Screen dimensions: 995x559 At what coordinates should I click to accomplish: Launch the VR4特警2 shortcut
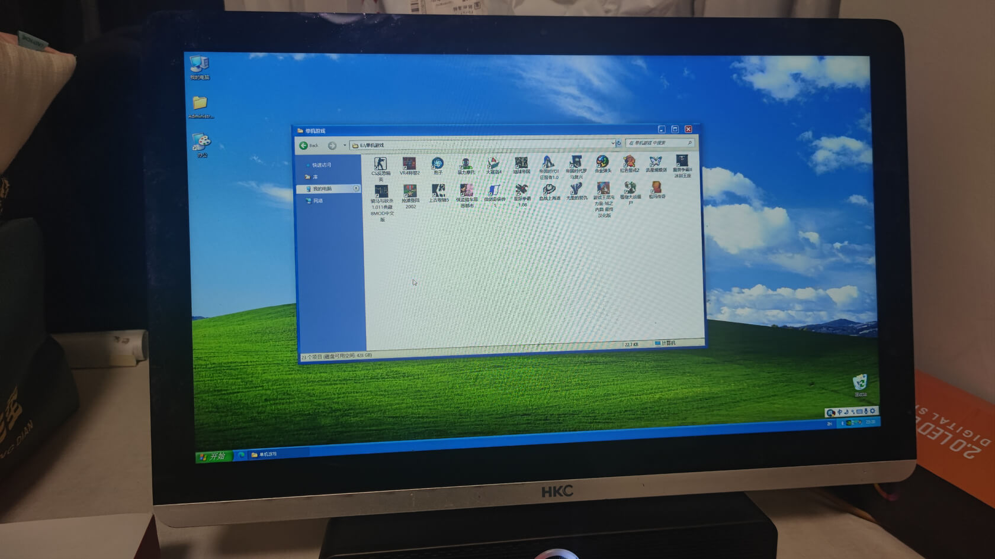point(409,166)
